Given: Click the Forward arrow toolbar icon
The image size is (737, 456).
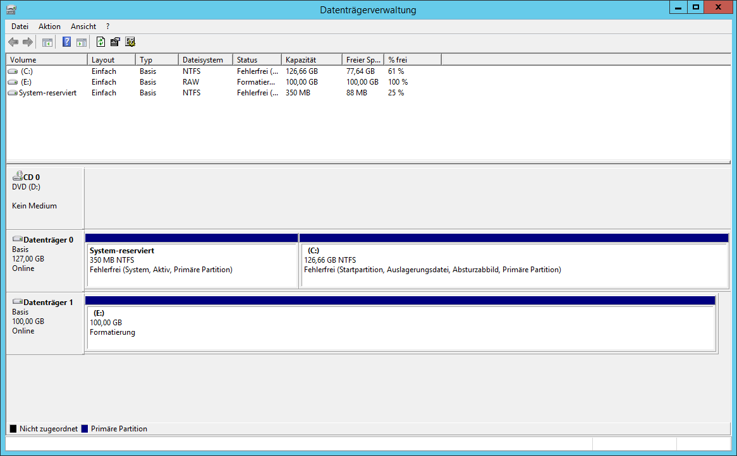Looking at the screenshot, I should click(x=28, y=42).
